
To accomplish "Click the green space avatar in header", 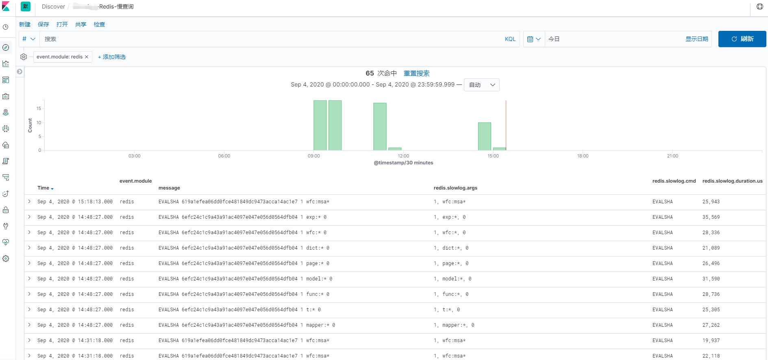I will pyautogui.click(x=26, y=6).
